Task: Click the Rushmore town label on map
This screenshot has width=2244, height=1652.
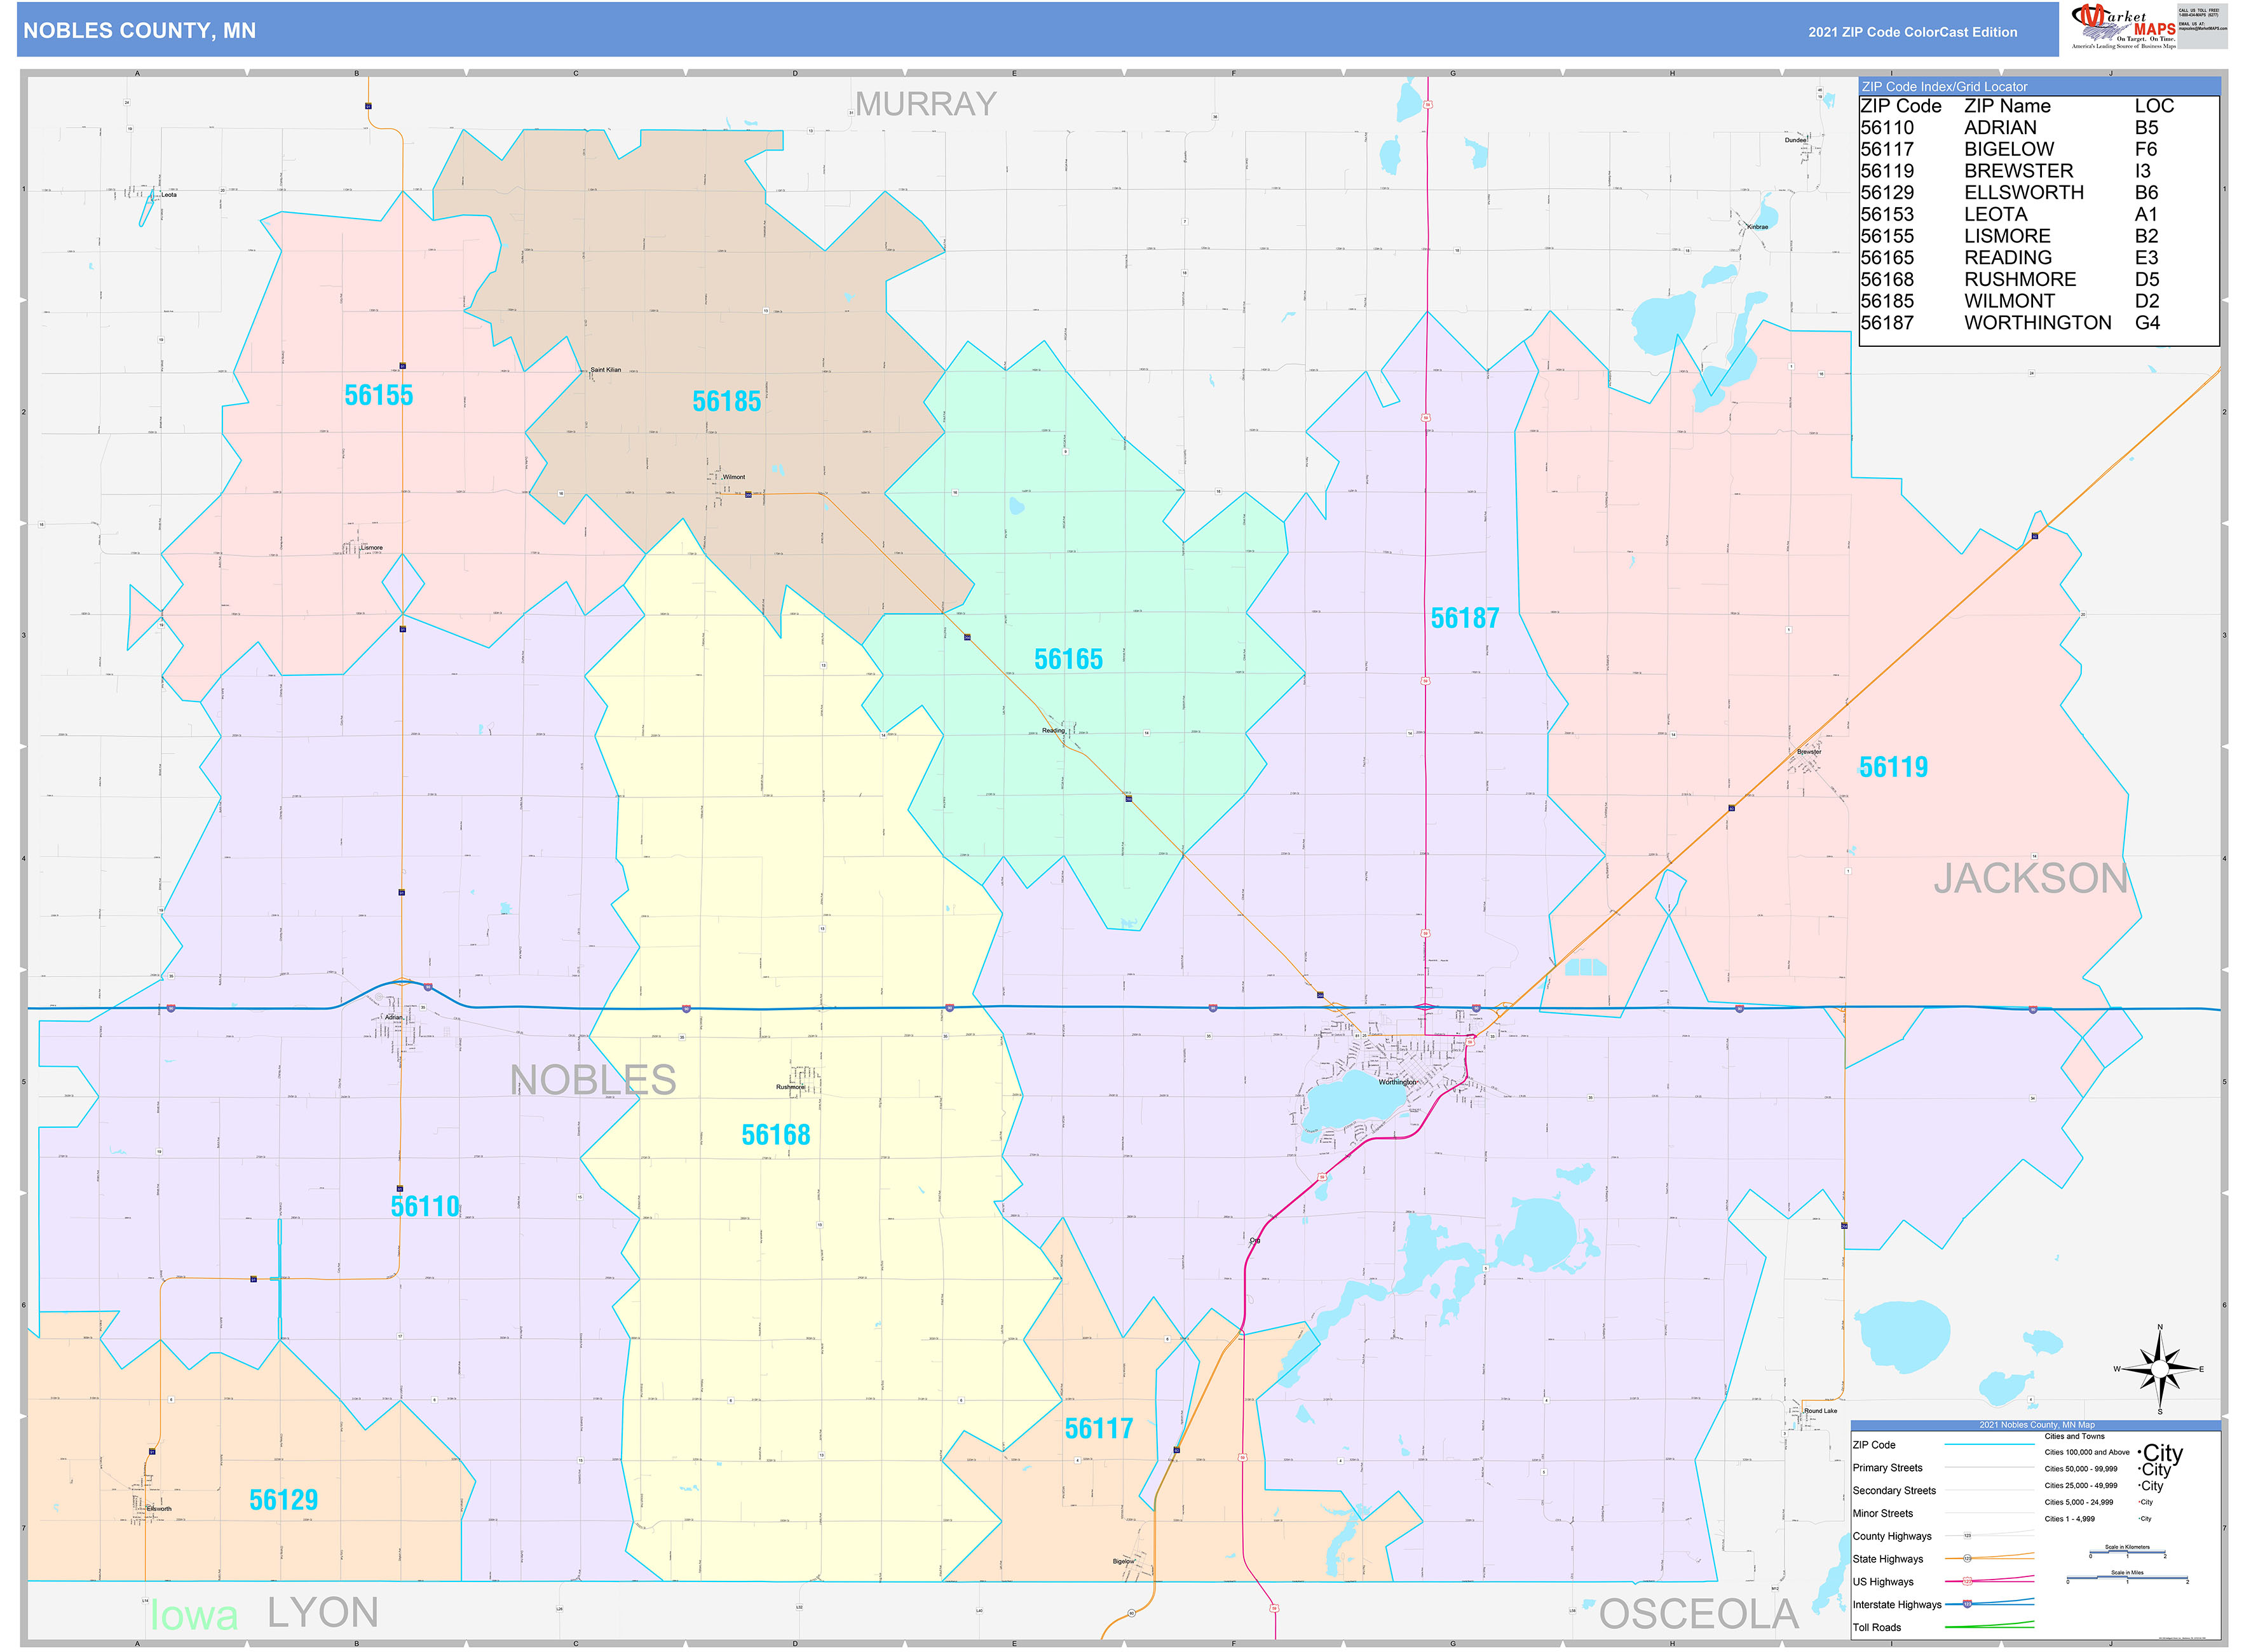Action: (x=790, y=1087)
